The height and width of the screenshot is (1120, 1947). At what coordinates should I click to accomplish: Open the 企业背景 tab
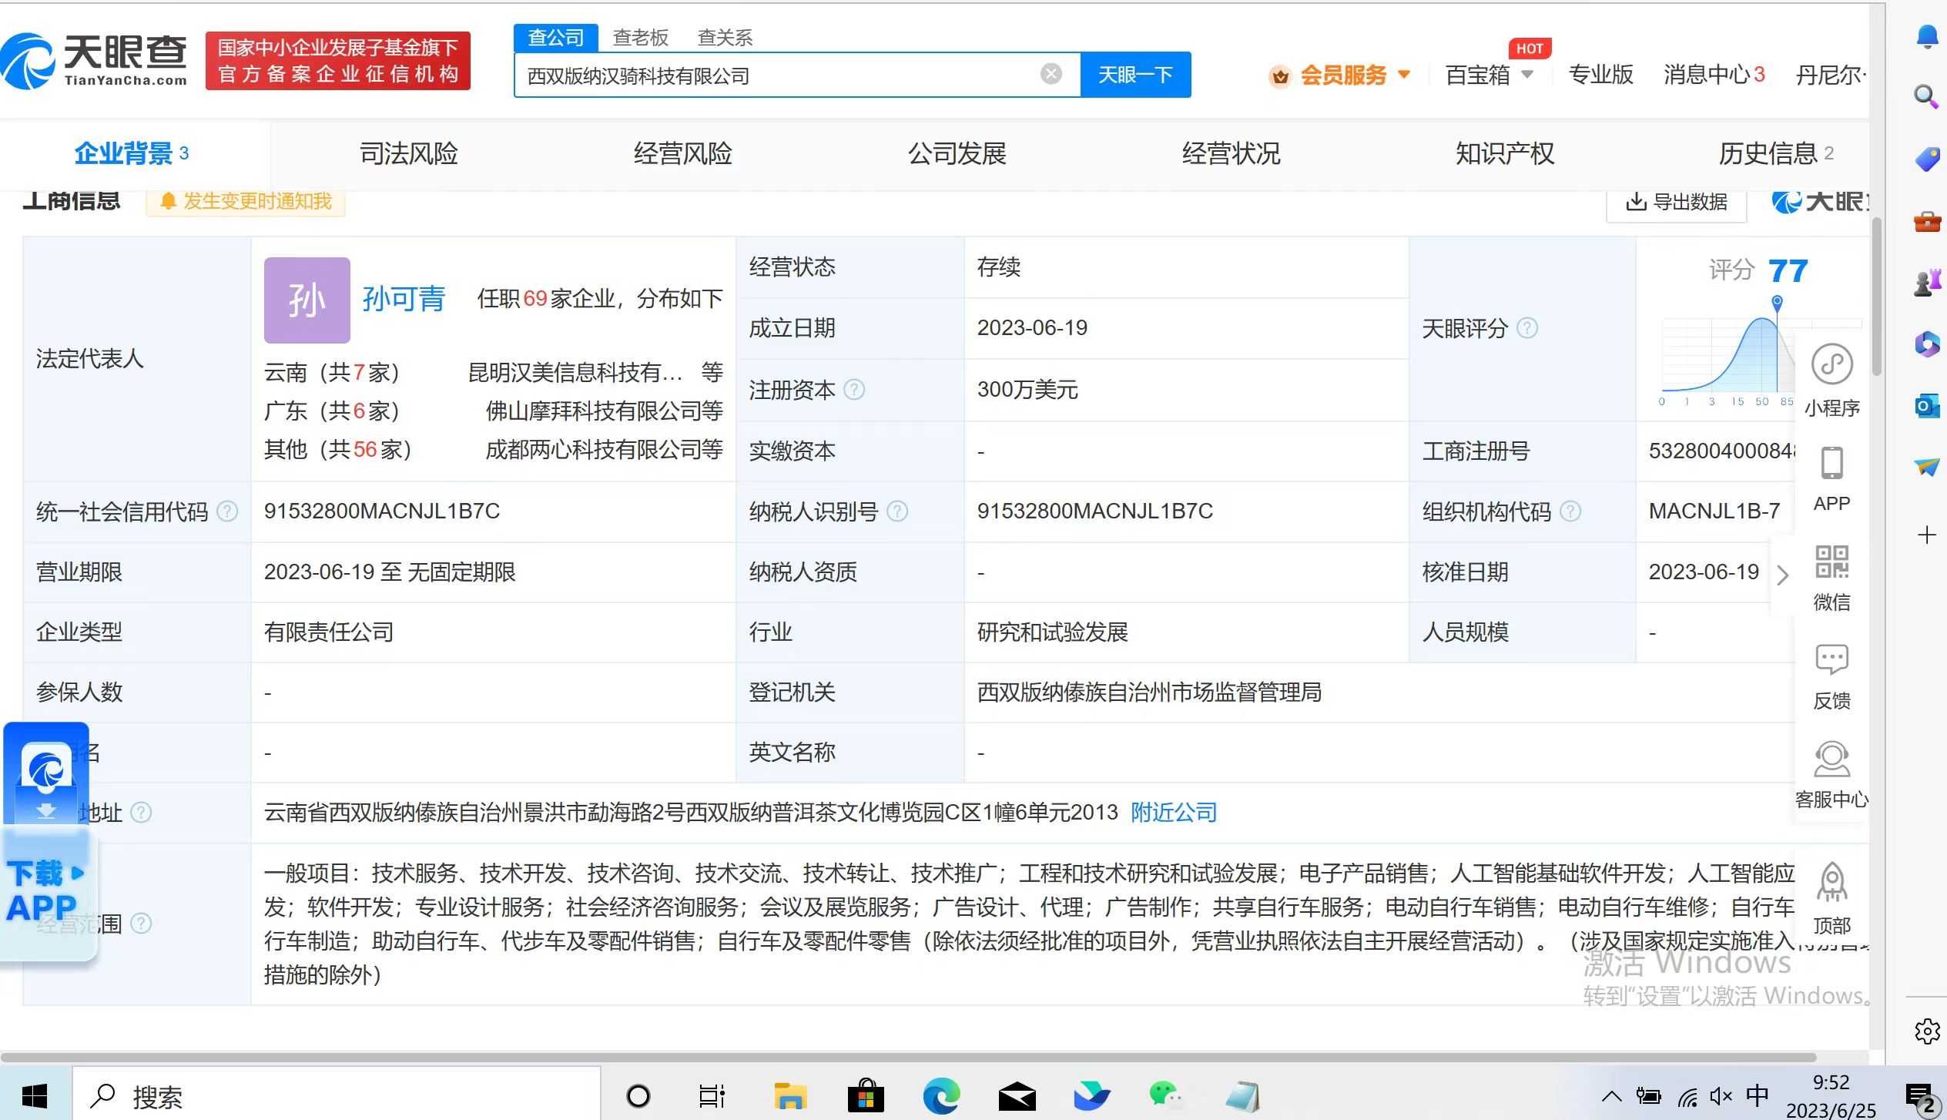[132, 153]
